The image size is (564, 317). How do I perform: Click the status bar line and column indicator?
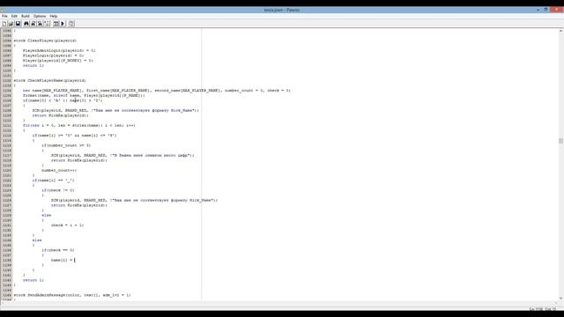tap(543, 309)
